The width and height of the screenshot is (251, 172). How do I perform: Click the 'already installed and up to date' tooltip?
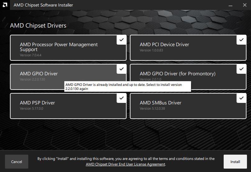pos(128,86)
